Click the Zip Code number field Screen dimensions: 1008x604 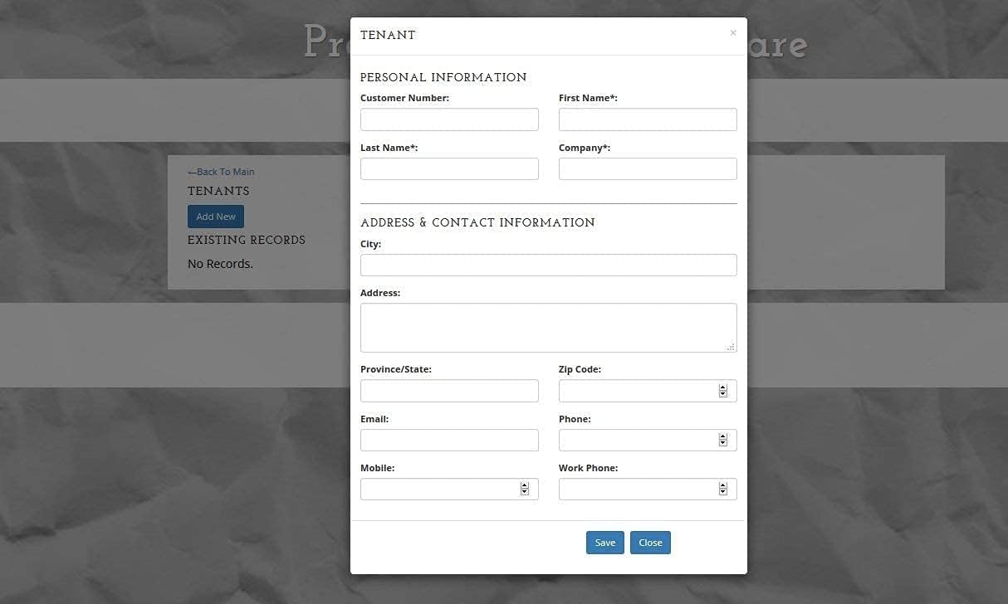click(636, 391)
